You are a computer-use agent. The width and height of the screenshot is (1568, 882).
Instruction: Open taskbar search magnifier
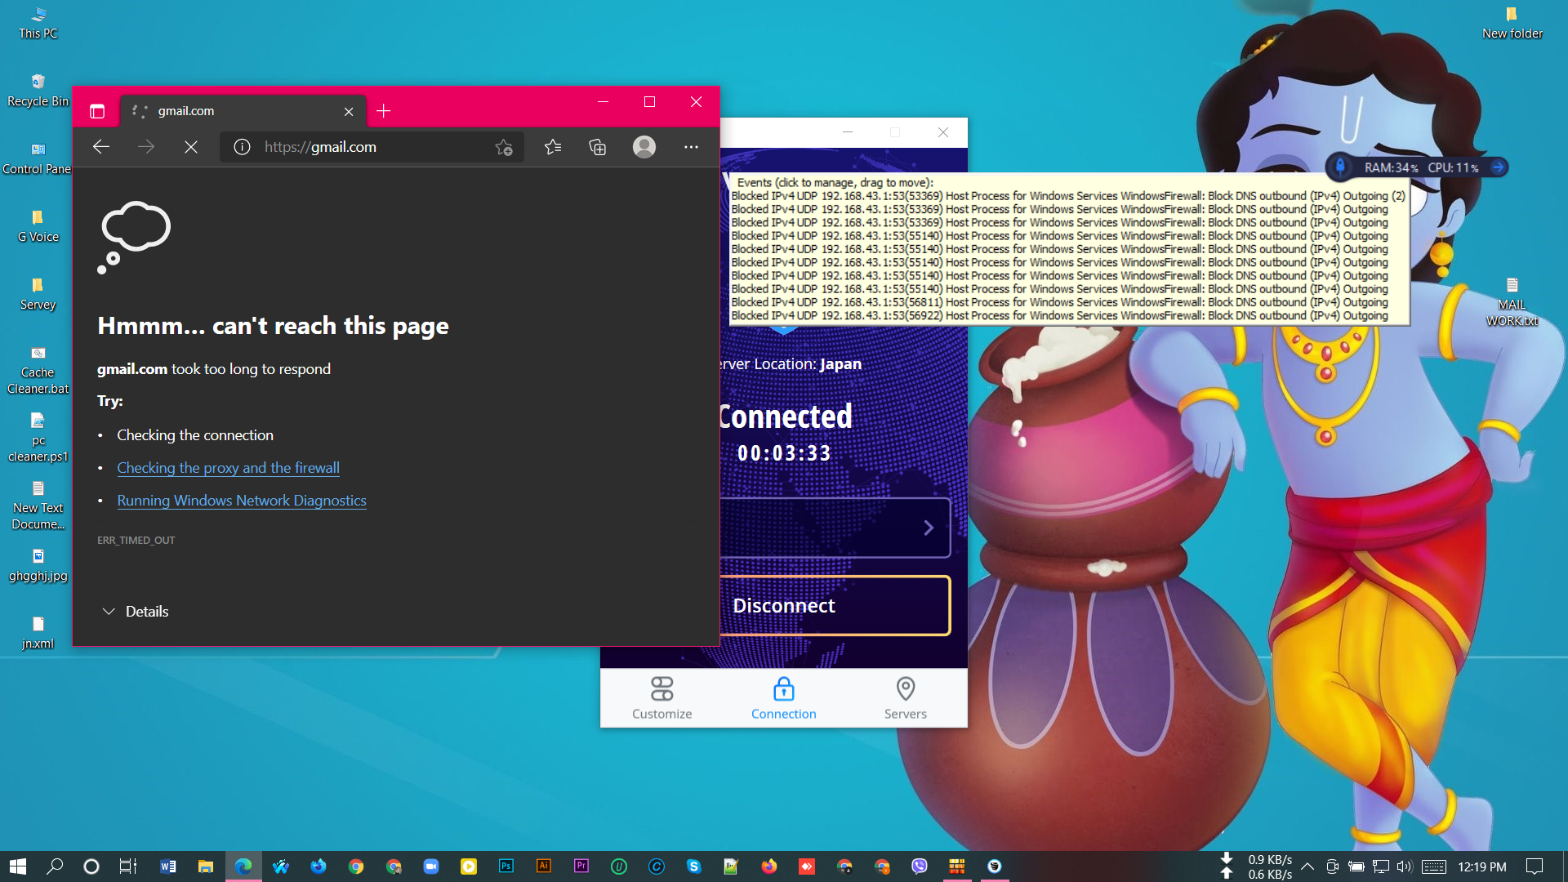pyautogui.click(x=55, y=866)
